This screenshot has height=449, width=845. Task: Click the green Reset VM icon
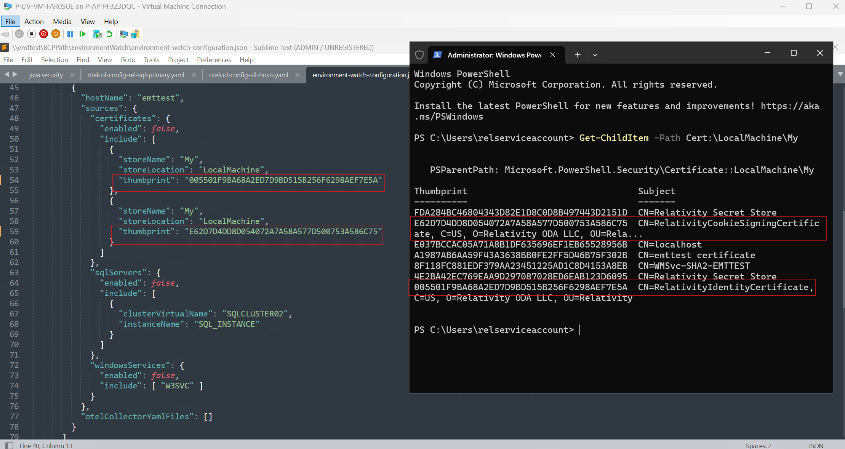pos(82,34)
